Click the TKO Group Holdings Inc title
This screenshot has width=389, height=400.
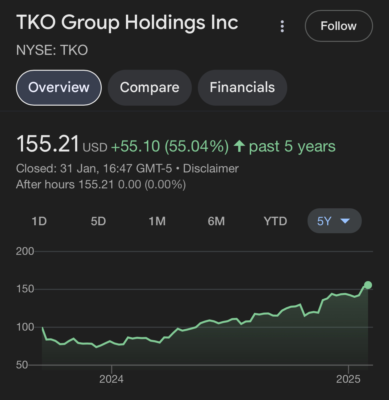pos(127,23)
